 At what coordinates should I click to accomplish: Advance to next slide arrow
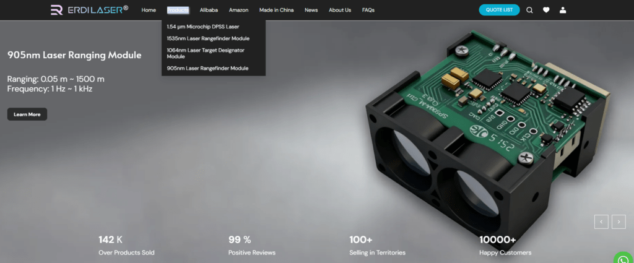coord(619,222)
